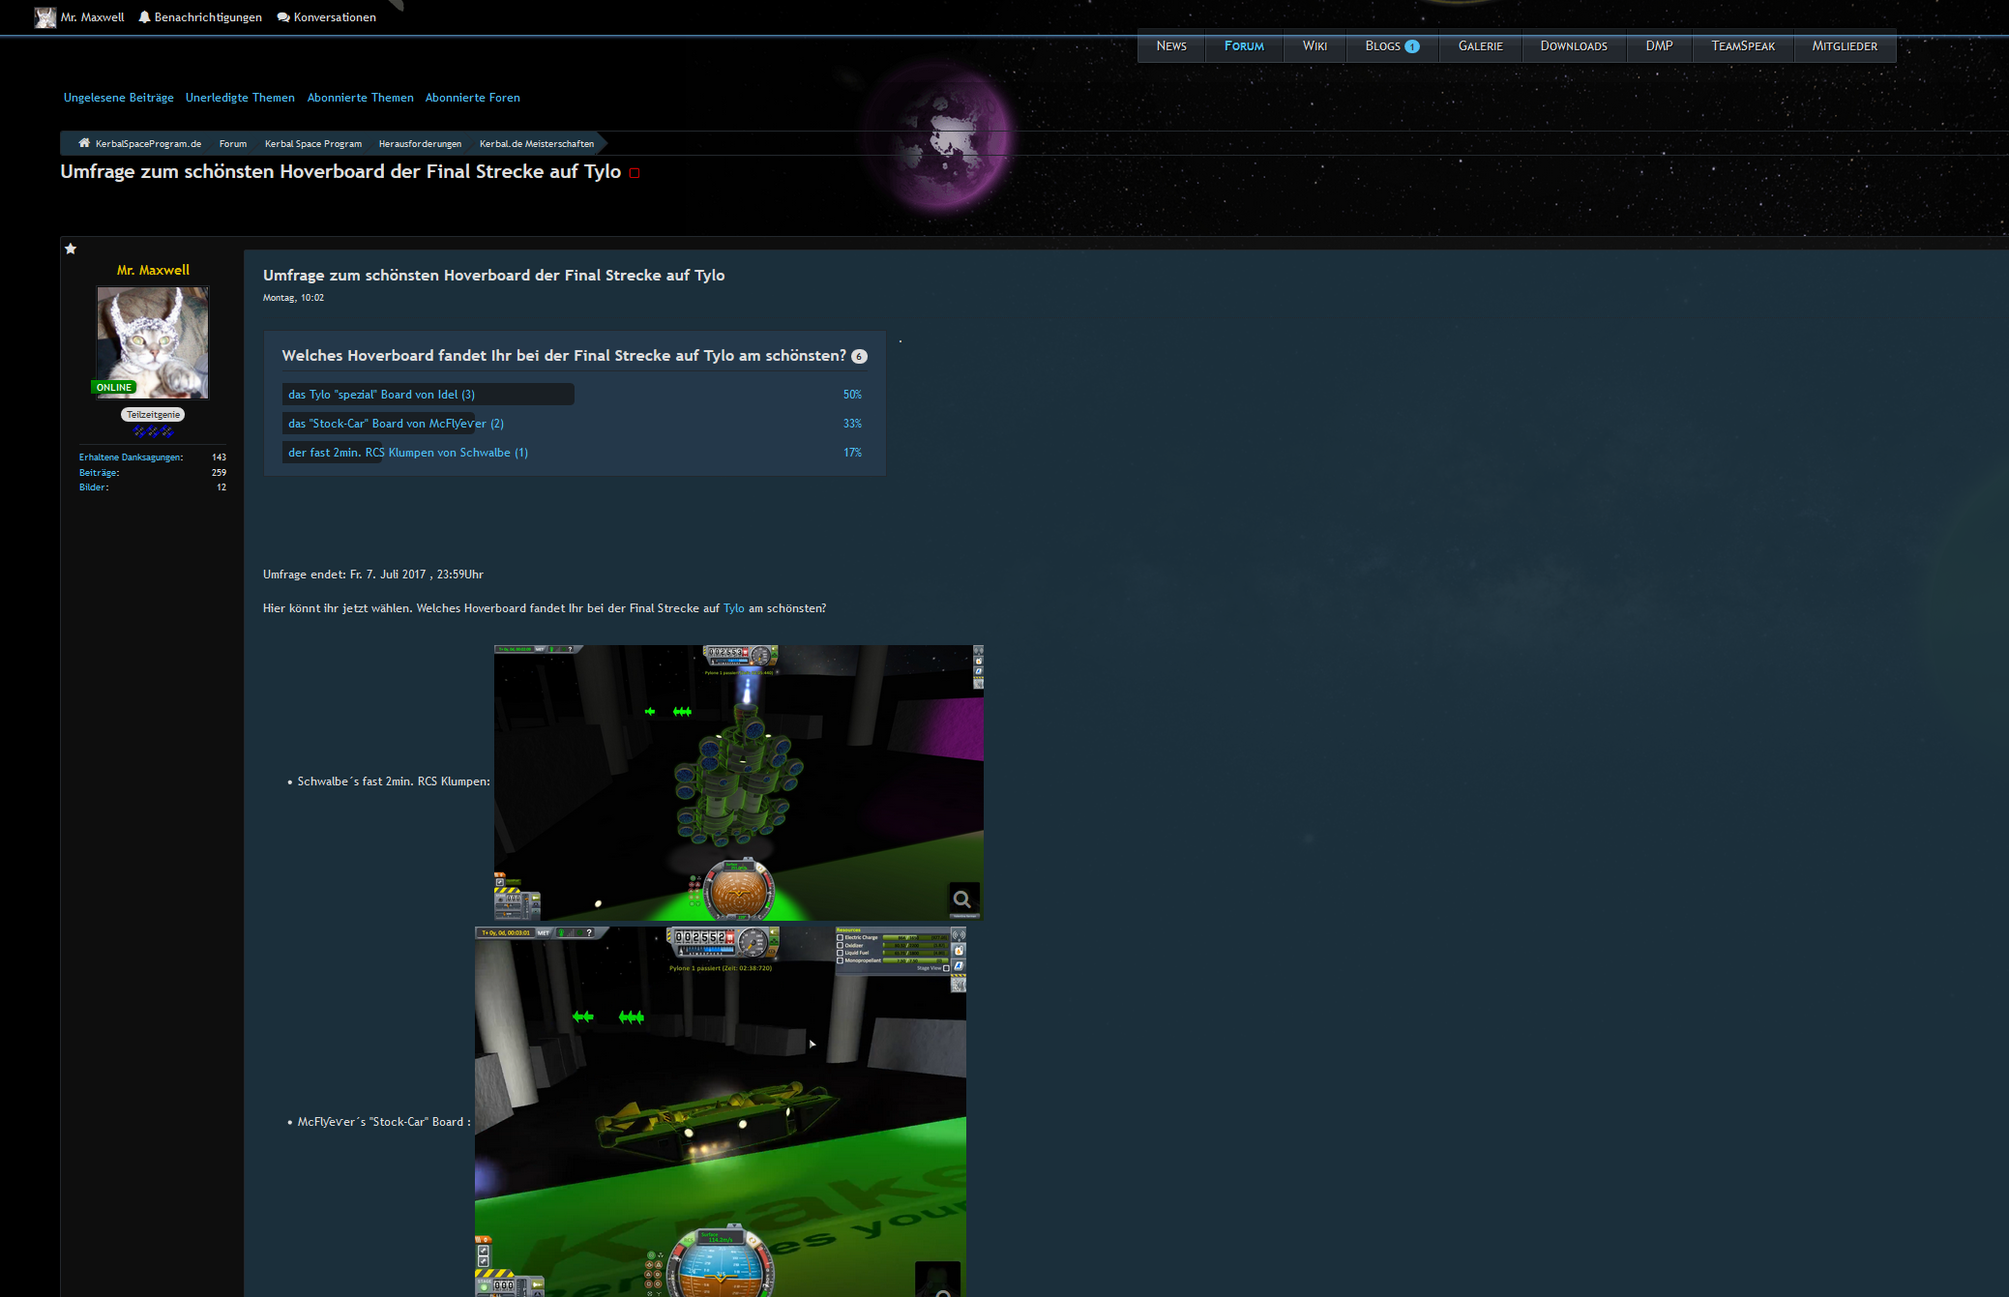Go to Herausforderungen breadcrumb
This screenshot has height=1297, width=2009.
tap(420, 144)
